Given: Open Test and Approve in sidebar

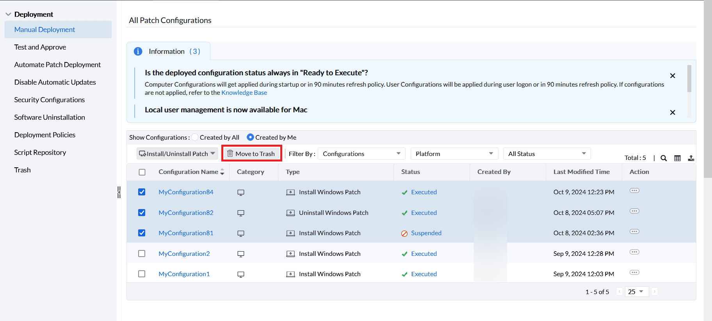Looking at the screenshot, I should click(40, 47).
